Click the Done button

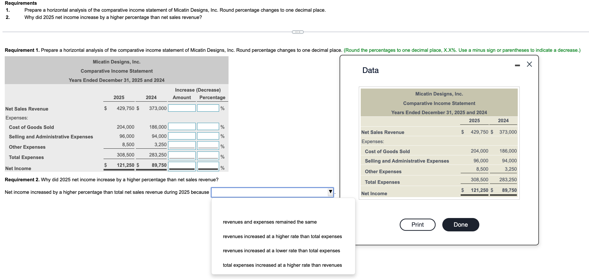[460, 224]
